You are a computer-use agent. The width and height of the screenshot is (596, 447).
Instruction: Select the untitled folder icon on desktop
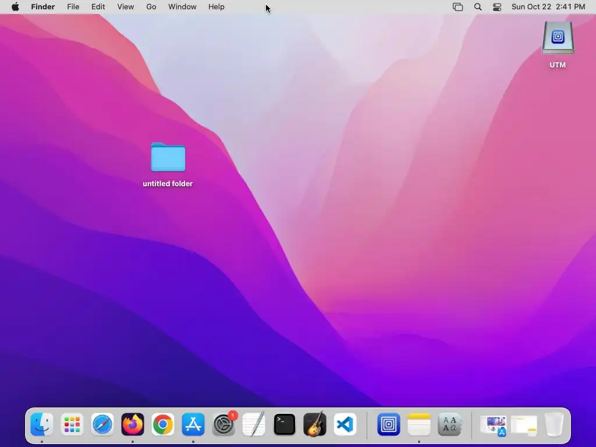(168, 157)
